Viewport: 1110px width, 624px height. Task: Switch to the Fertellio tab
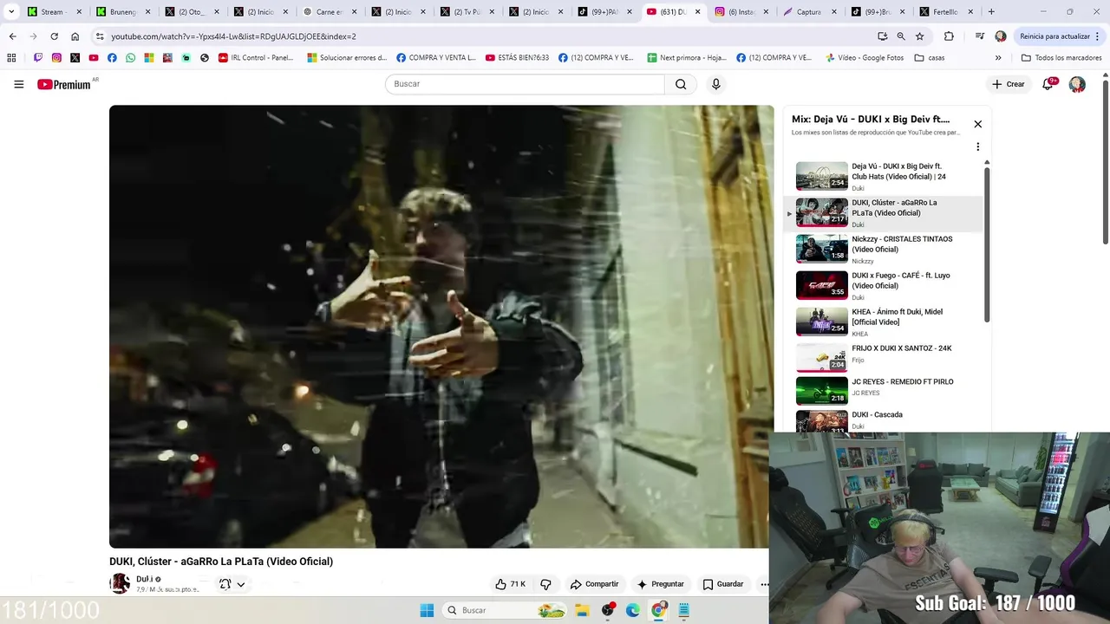(x=948, y=12)
